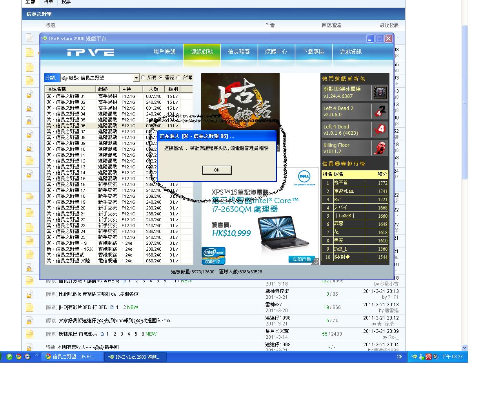Screen dimensions: 502x401
Task: Go to page 6 of 妖精尾巴 thread
Action: pos(143,334)
